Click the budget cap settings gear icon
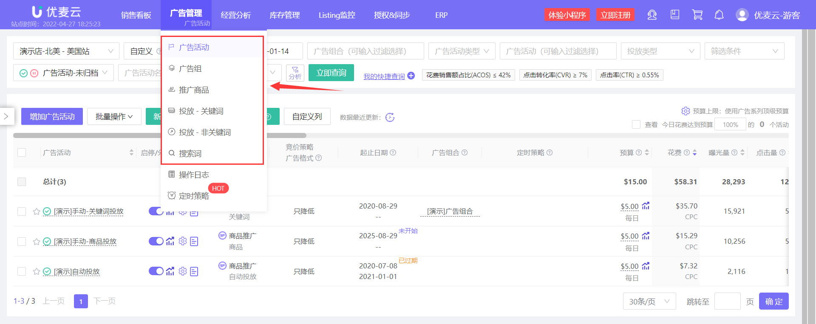The height and width of the screenshot is (324, 816). pos(686,111)
